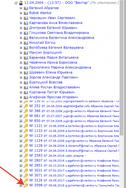Open Глушкова Светлана Владимировна contact
The image size is (126, 188).
click(x=59, y=33)
